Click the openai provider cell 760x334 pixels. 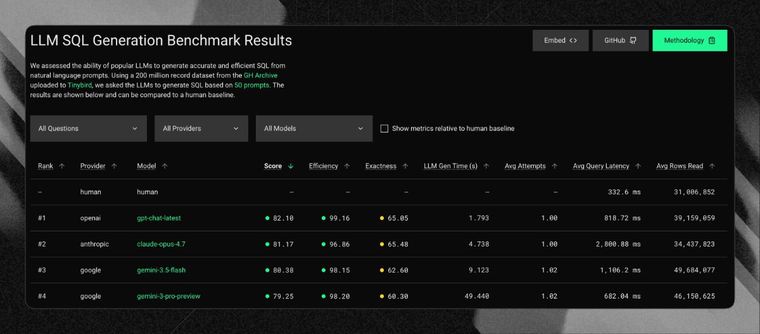click(91, 218)
